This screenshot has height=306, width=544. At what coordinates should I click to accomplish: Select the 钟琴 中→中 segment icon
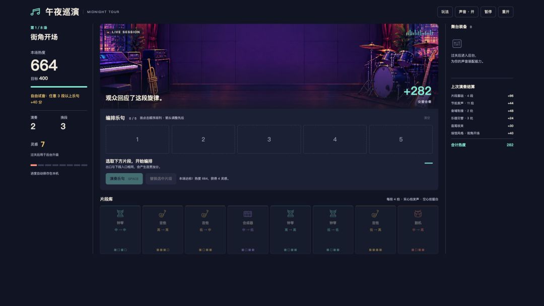[120, 213]
